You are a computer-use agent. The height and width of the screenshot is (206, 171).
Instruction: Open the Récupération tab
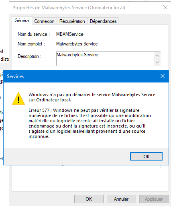(x=72, y=21)
